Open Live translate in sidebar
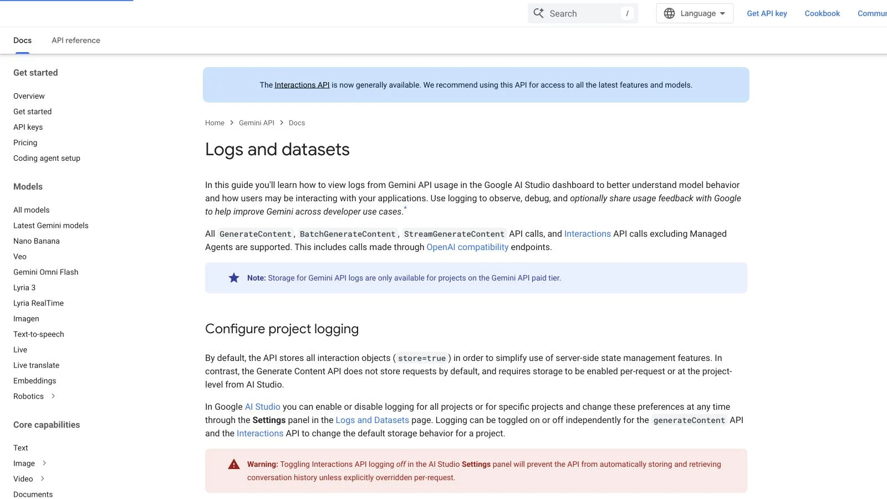Viewport: 887px width, 499px height. pos(36,365)
